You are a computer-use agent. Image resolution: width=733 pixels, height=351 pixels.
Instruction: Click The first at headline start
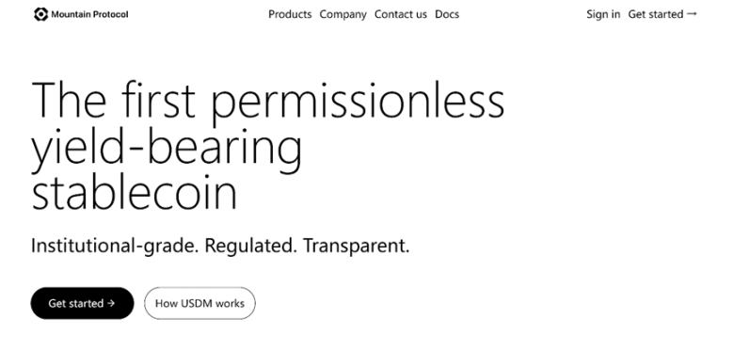pos(113,99)
